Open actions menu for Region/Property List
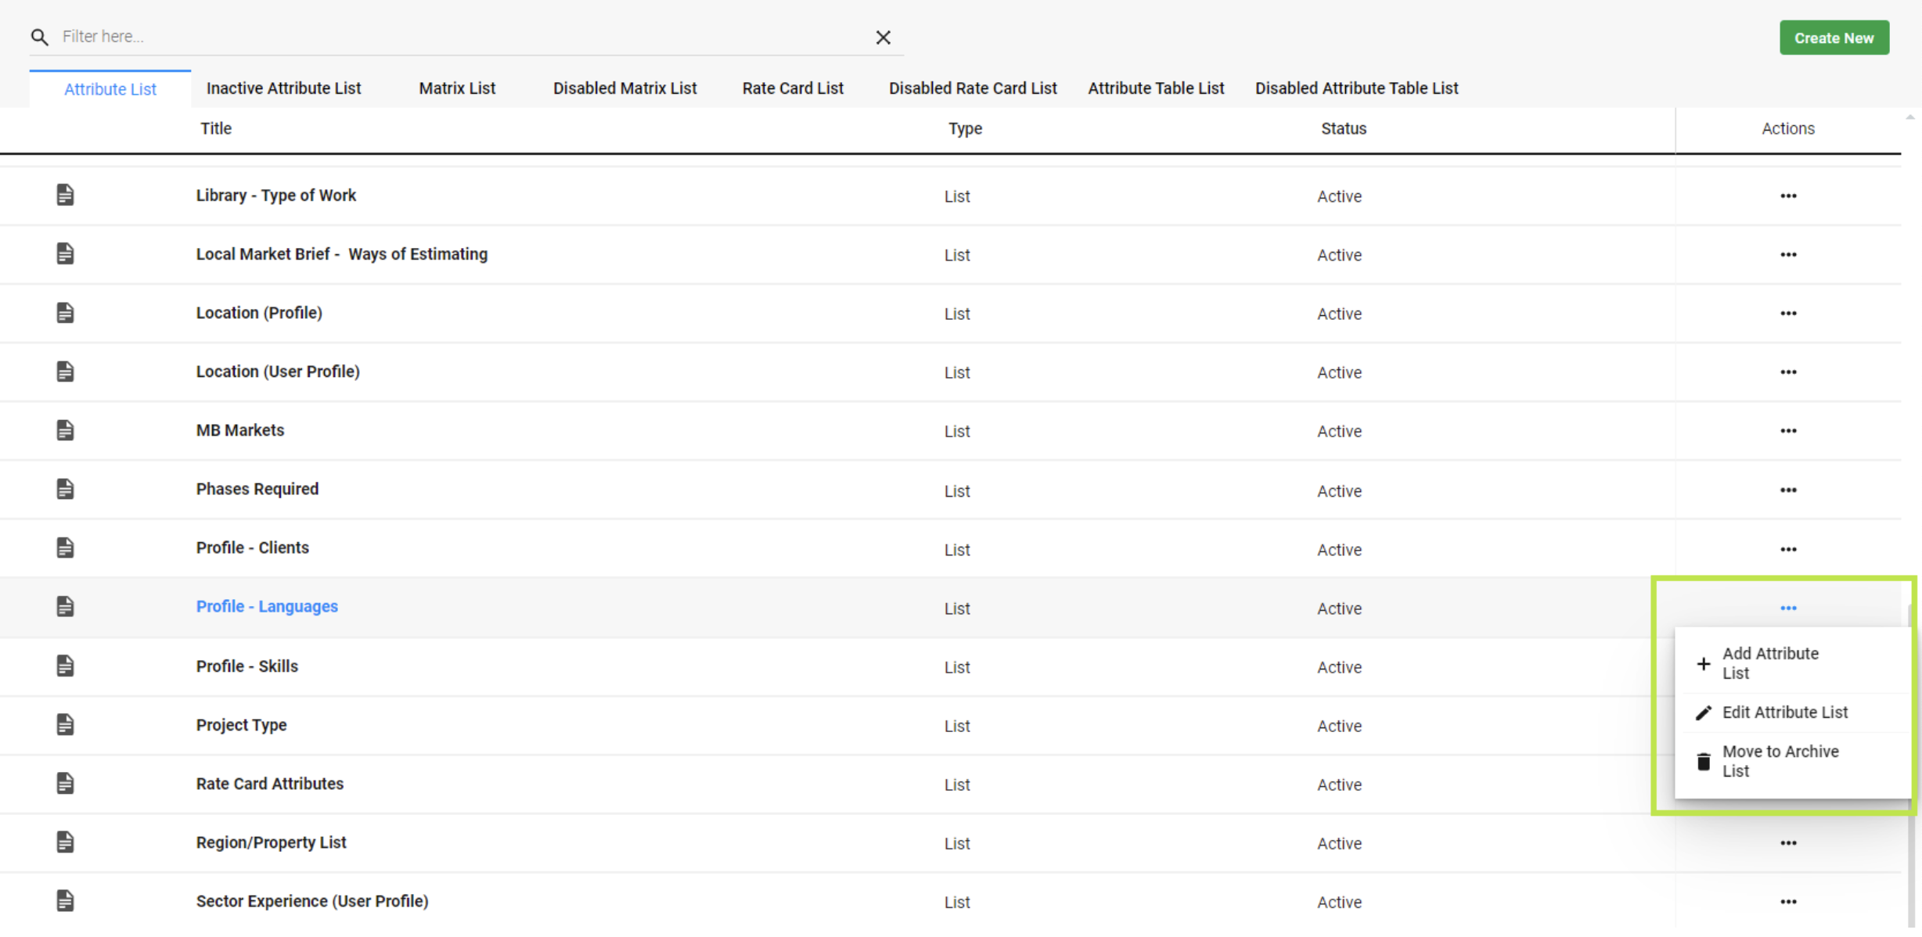The image size is (1922, 937). click(1787, 842)
